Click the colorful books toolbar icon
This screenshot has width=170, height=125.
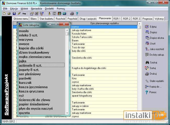tap(59, 14)
